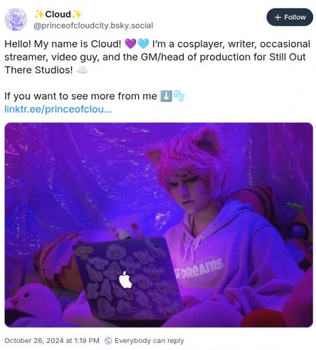Click the plus icon in the Follow button

tap(278, 17)
